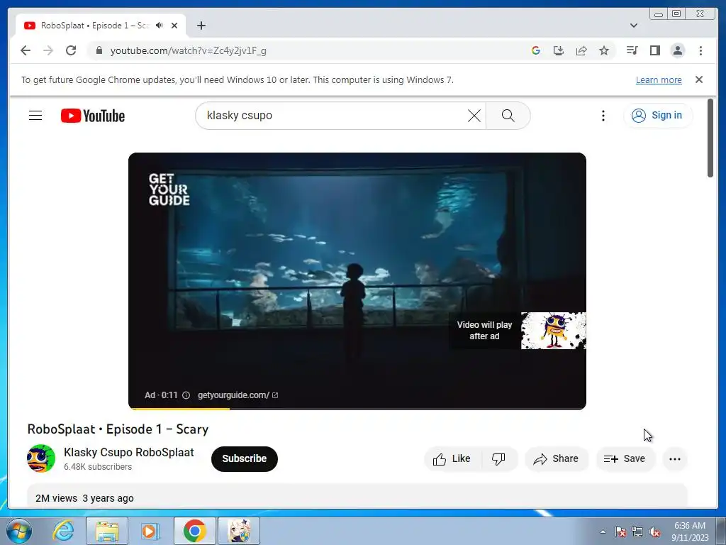Open YouTube hamburger guide menu
The height and width of the screenshot is (545, 726).
pyautogui.click(x=35, y=116)
